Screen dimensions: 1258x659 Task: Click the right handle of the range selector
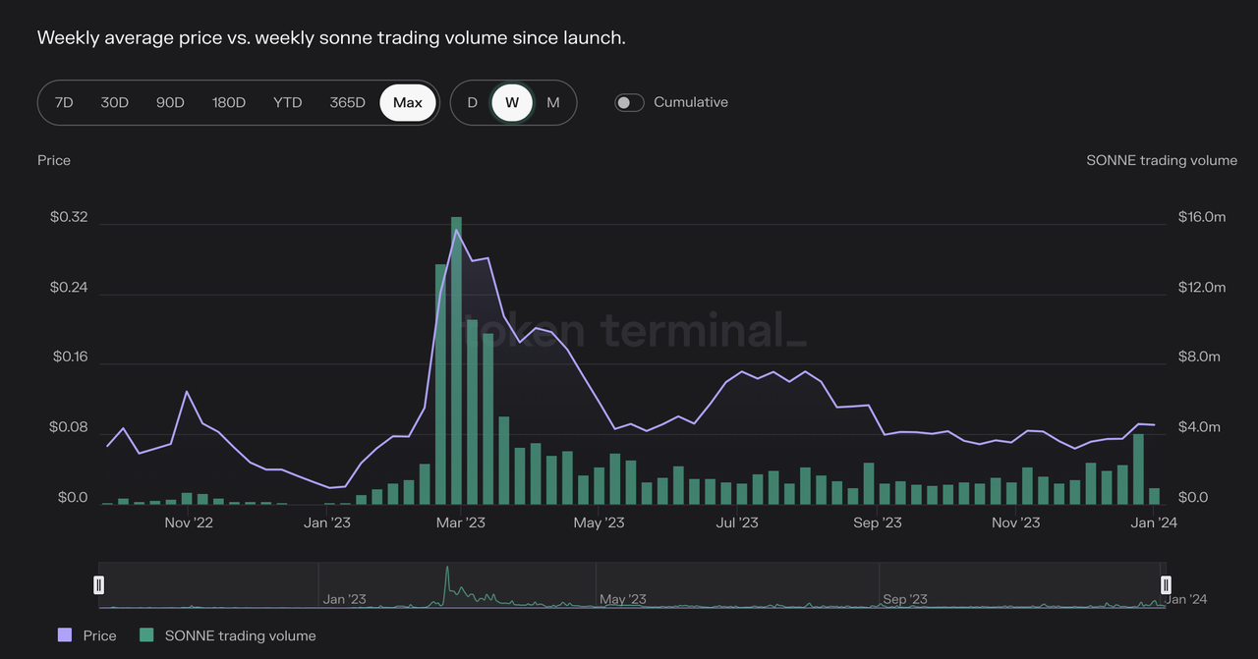point(1166,584)
